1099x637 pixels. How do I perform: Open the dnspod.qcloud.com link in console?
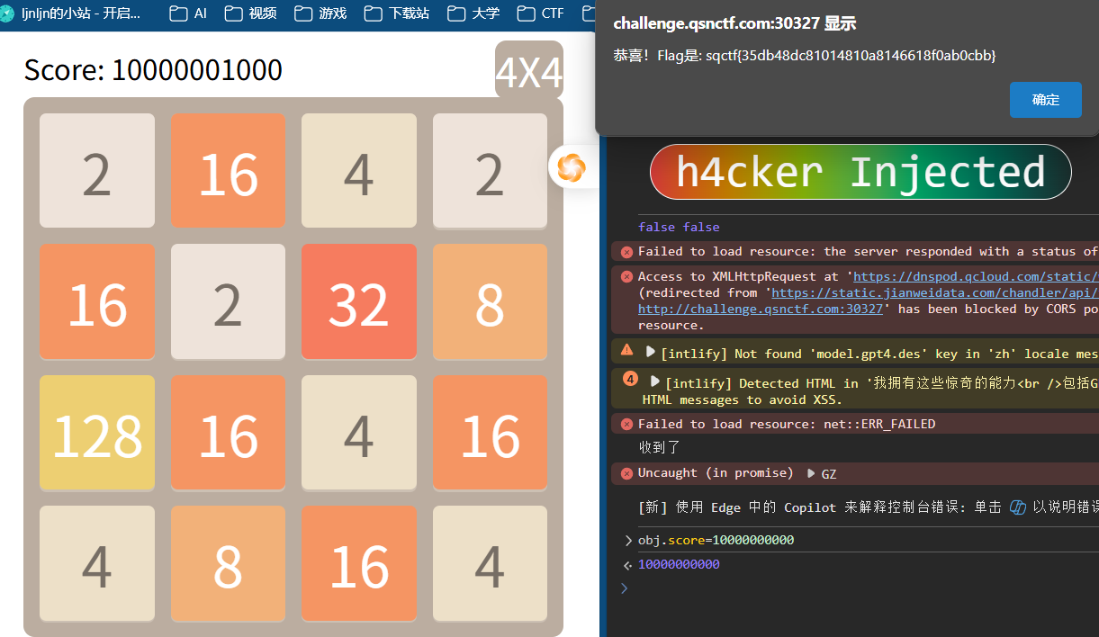pyautogui.click(x=976, y=276)
